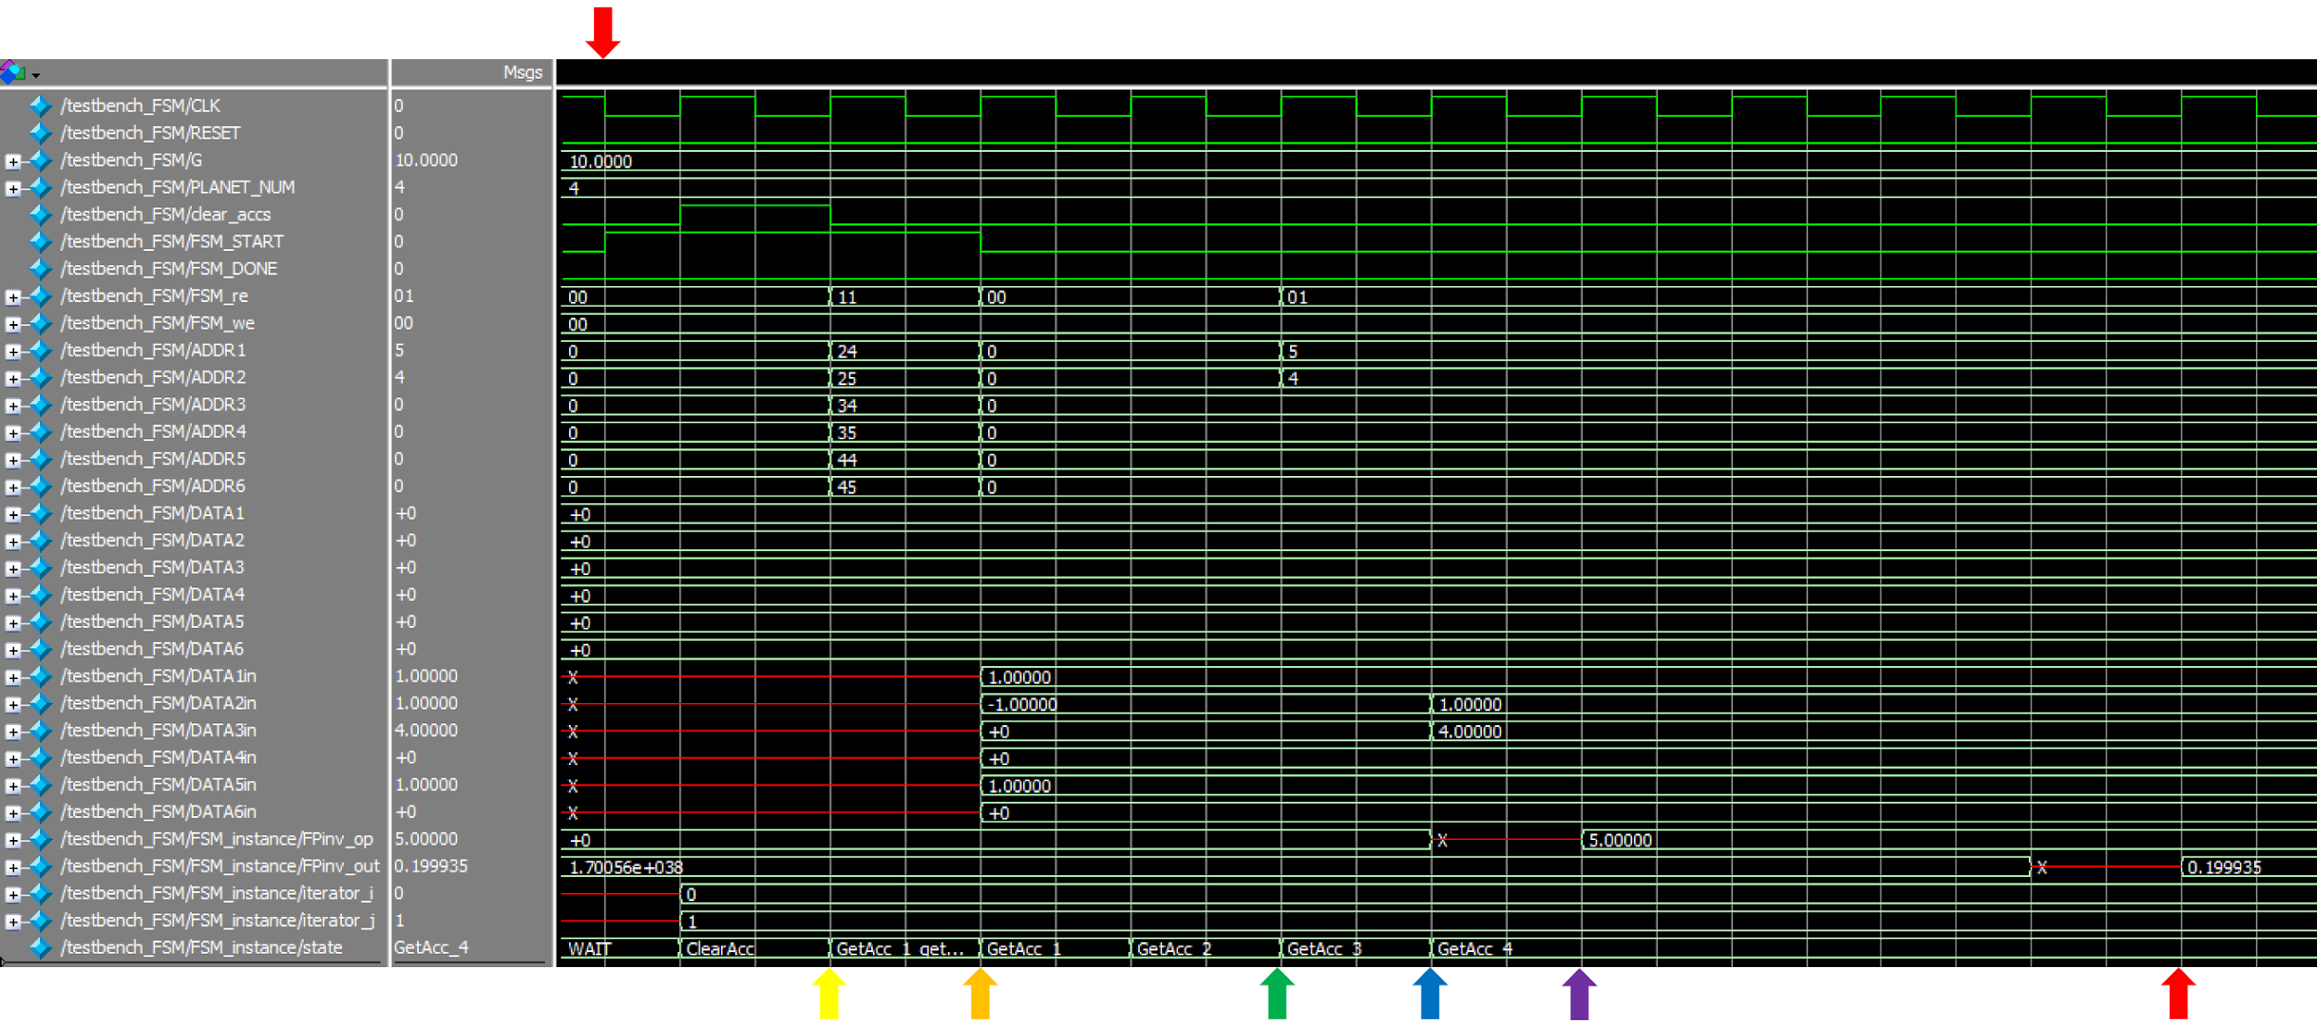2317x1029 pixels.
Task: Select the FSM_we signal name
Action: [158, 323]
